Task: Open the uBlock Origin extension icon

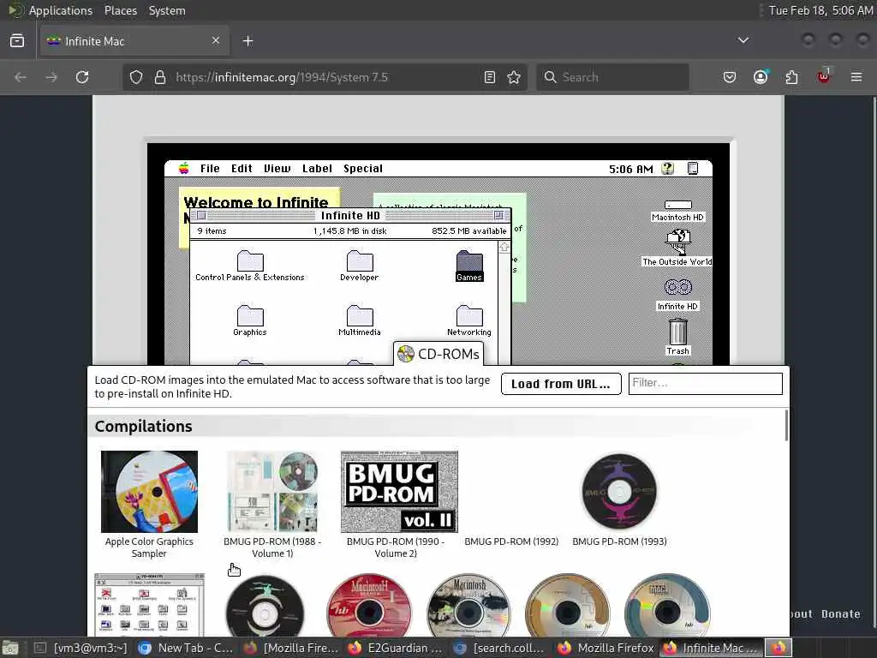Action: click(x=823, y=76)
